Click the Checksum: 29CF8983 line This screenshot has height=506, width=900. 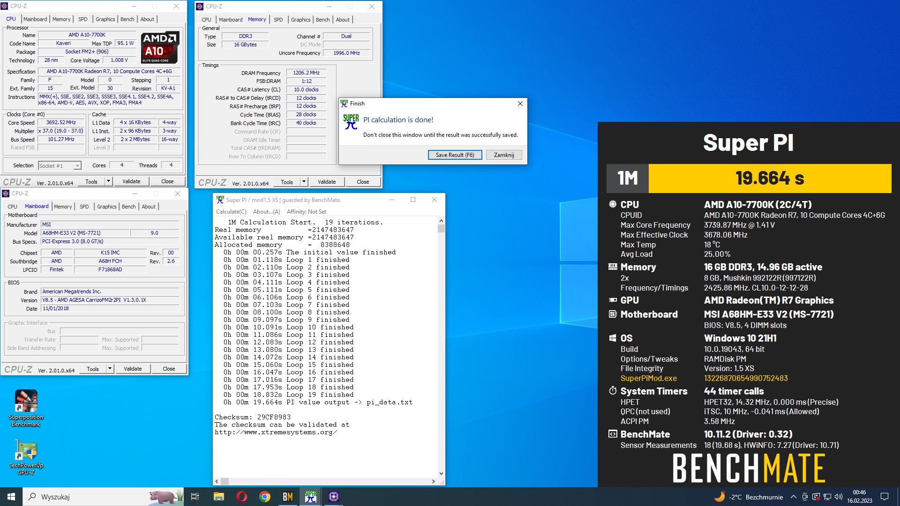click(253, 417)
